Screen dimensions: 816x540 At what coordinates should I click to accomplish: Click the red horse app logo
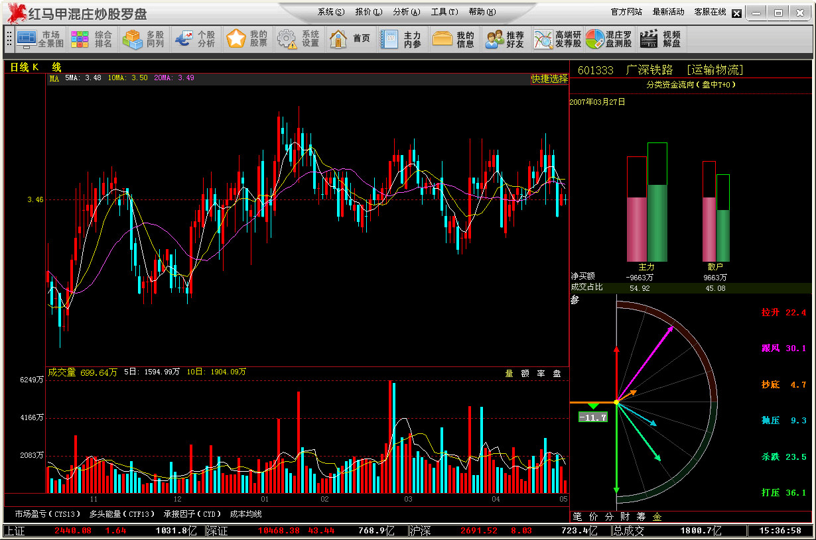[x=17, y=13]
